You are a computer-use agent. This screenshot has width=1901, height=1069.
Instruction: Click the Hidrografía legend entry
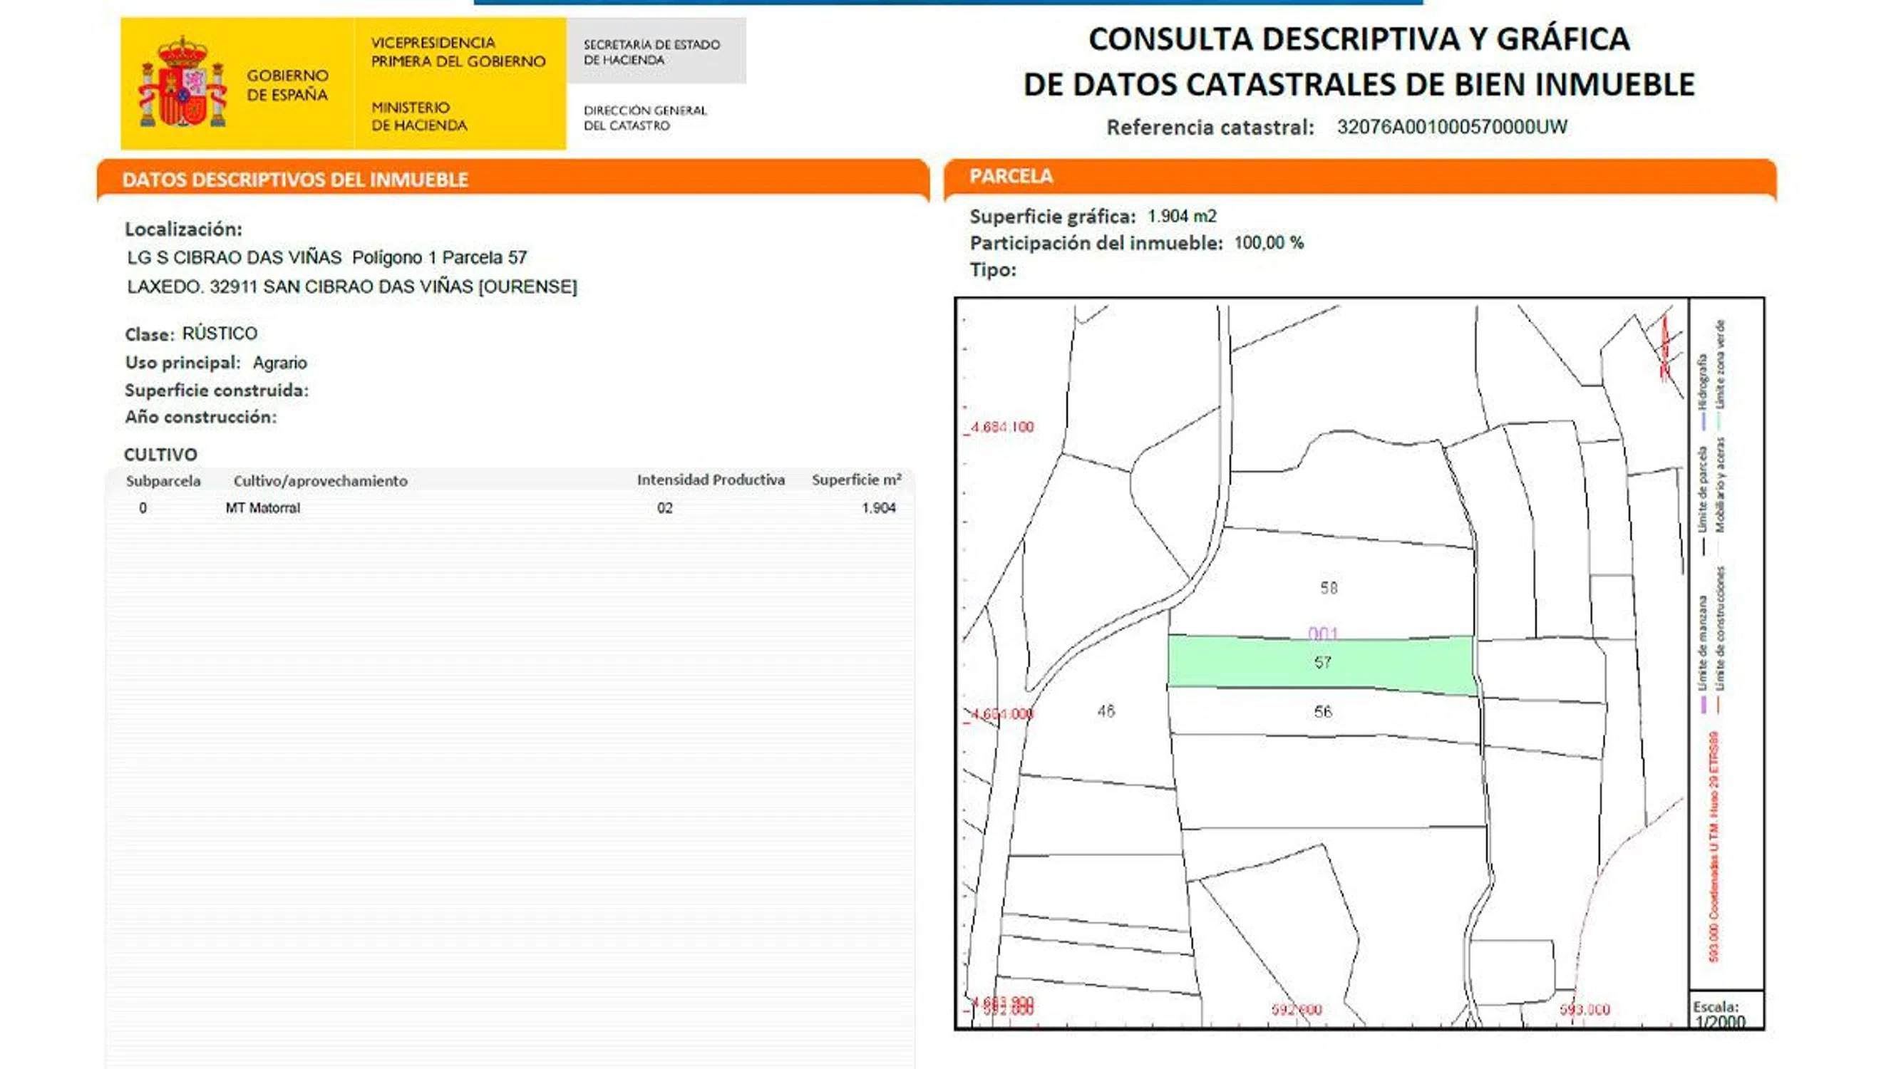(1702, 383)
